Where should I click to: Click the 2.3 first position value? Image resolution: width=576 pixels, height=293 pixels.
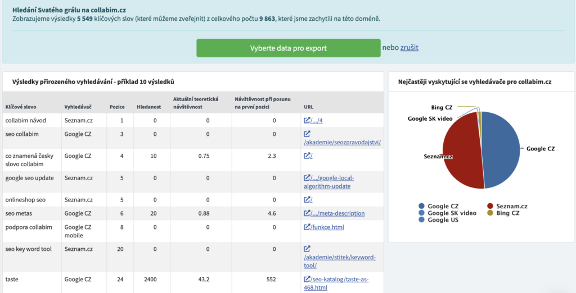click(x=272, y=155)
